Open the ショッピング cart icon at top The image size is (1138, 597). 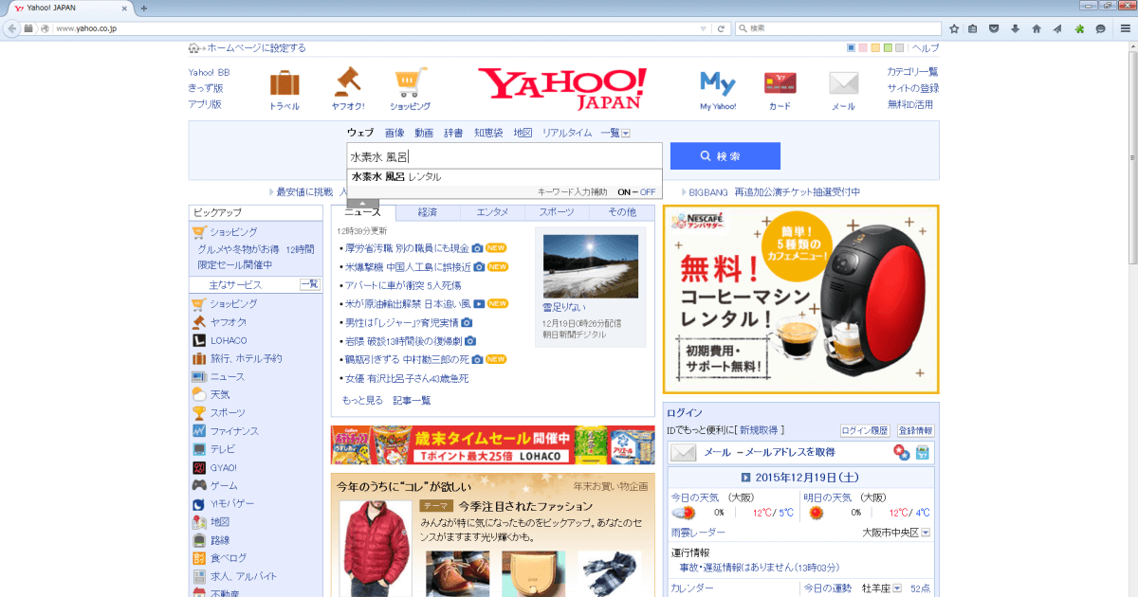point(410,83)
